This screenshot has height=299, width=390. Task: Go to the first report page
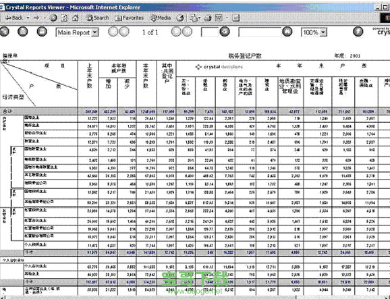coord(113,32)
